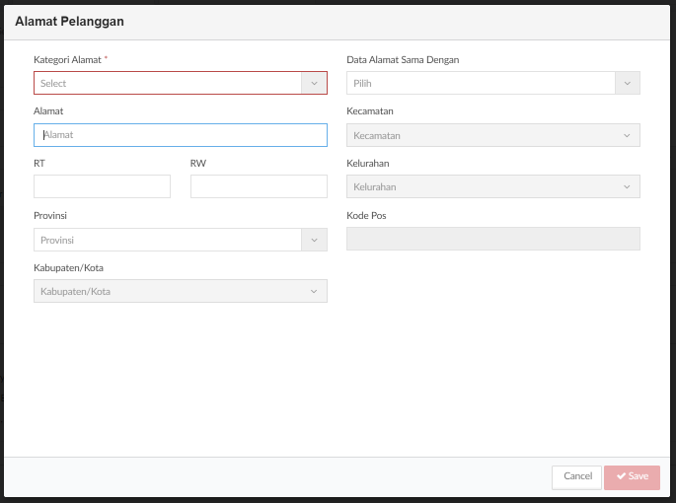Click the Kecamatan chevron icon

click(x=627, y=135)
